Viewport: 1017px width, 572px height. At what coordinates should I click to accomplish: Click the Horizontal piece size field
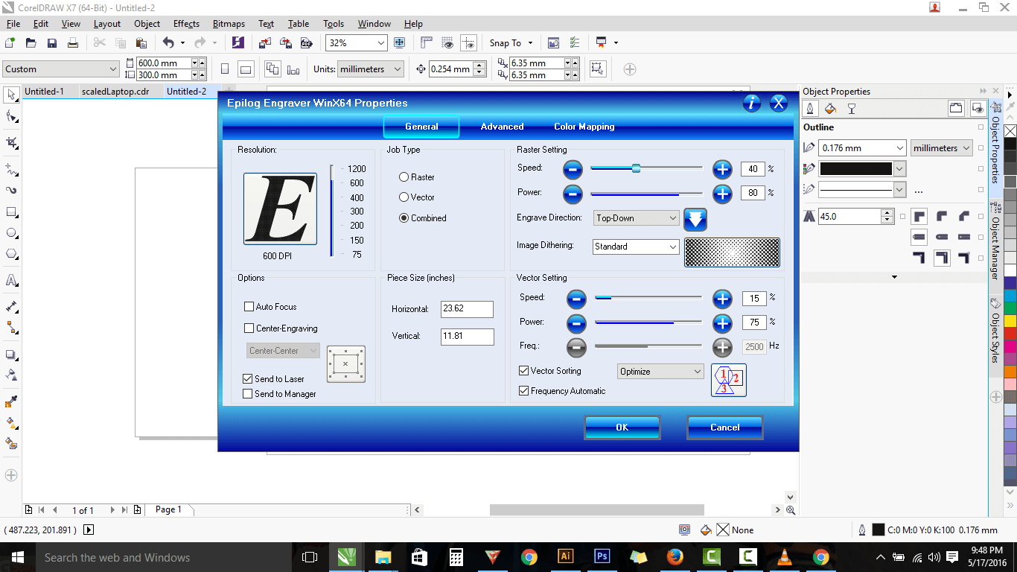pos(468,309)
